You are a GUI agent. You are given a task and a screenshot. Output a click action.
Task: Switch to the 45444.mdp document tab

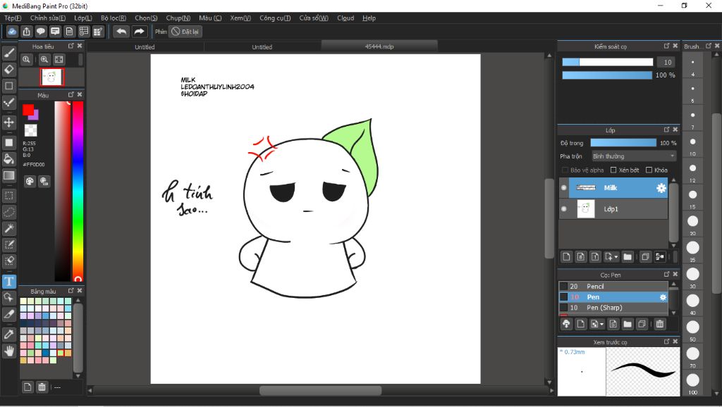(x=379, y=46)
